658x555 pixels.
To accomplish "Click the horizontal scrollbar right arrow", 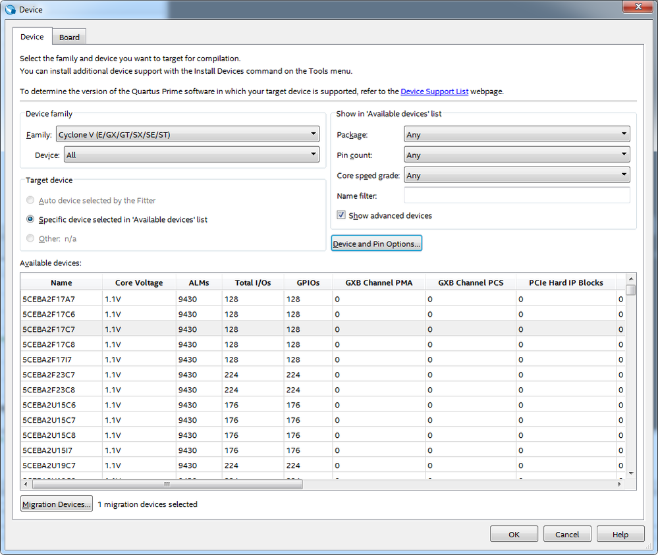I will (619, 484).
